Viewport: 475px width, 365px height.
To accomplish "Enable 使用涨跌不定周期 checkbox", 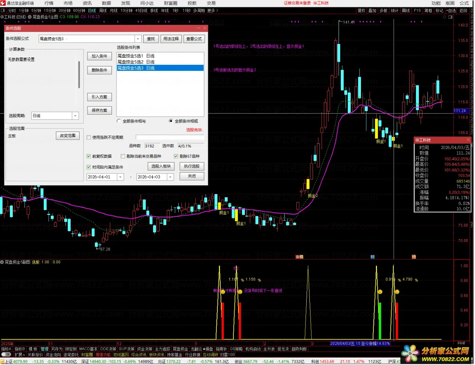I will (89, 137).
